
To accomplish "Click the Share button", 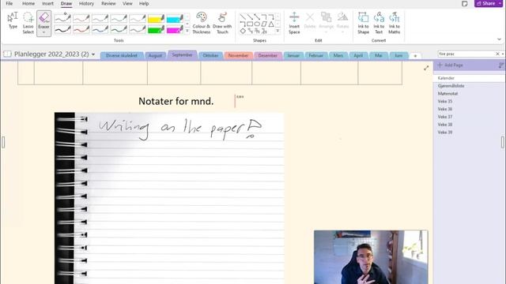I will (485, 3).
